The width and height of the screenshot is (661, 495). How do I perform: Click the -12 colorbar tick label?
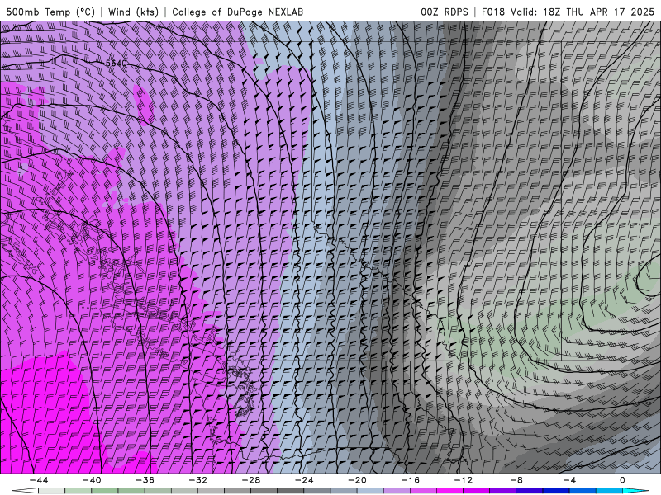pyautogui.click(x=464, y=480)
